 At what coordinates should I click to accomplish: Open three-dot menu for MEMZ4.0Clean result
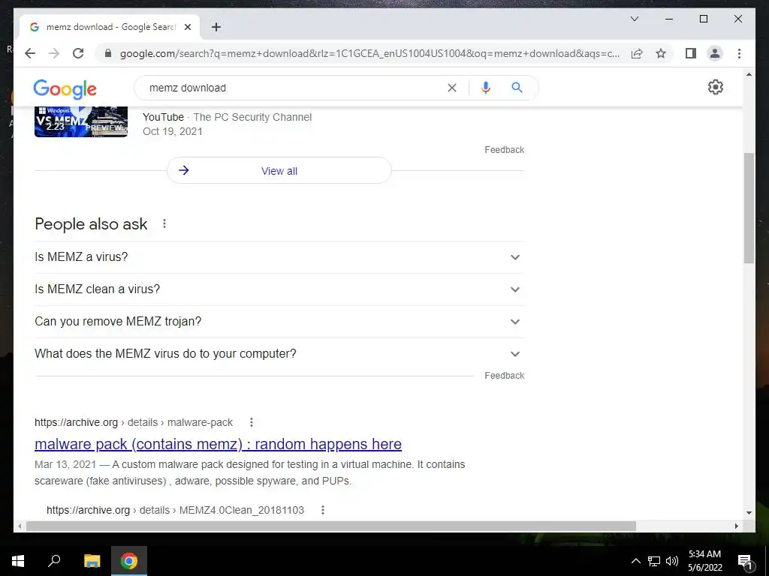point(323,510)
